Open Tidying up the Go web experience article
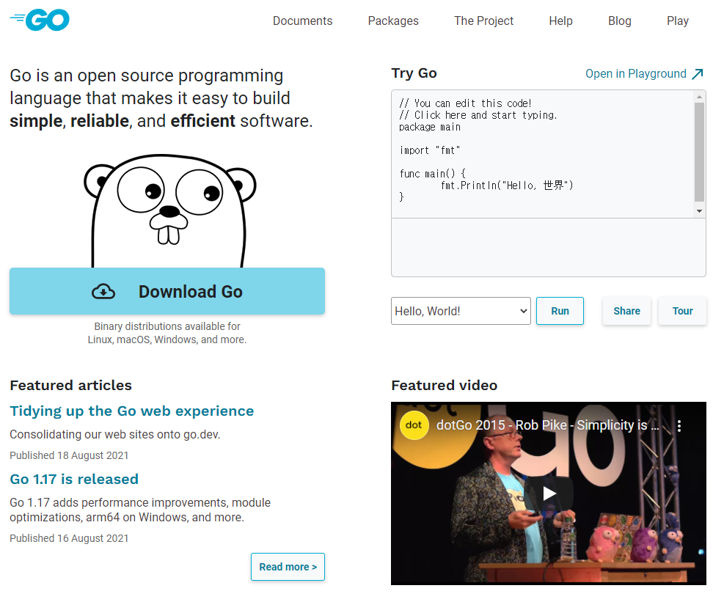 (x=132, y=411)
